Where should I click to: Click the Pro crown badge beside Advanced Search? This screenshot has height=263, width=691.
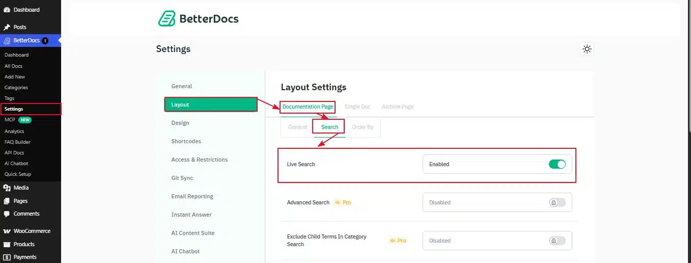pyautogui.click(x=343, y=202)
